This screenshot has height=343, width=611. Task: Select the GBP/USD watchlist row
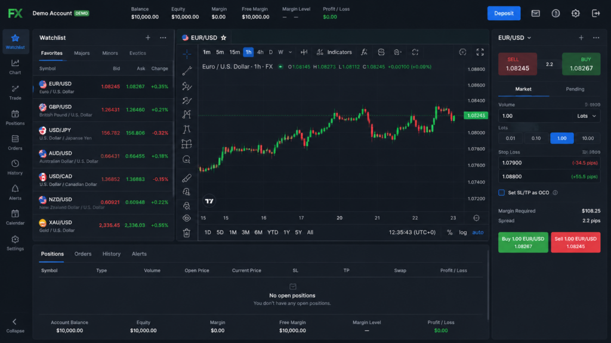[x=103, y=110]
